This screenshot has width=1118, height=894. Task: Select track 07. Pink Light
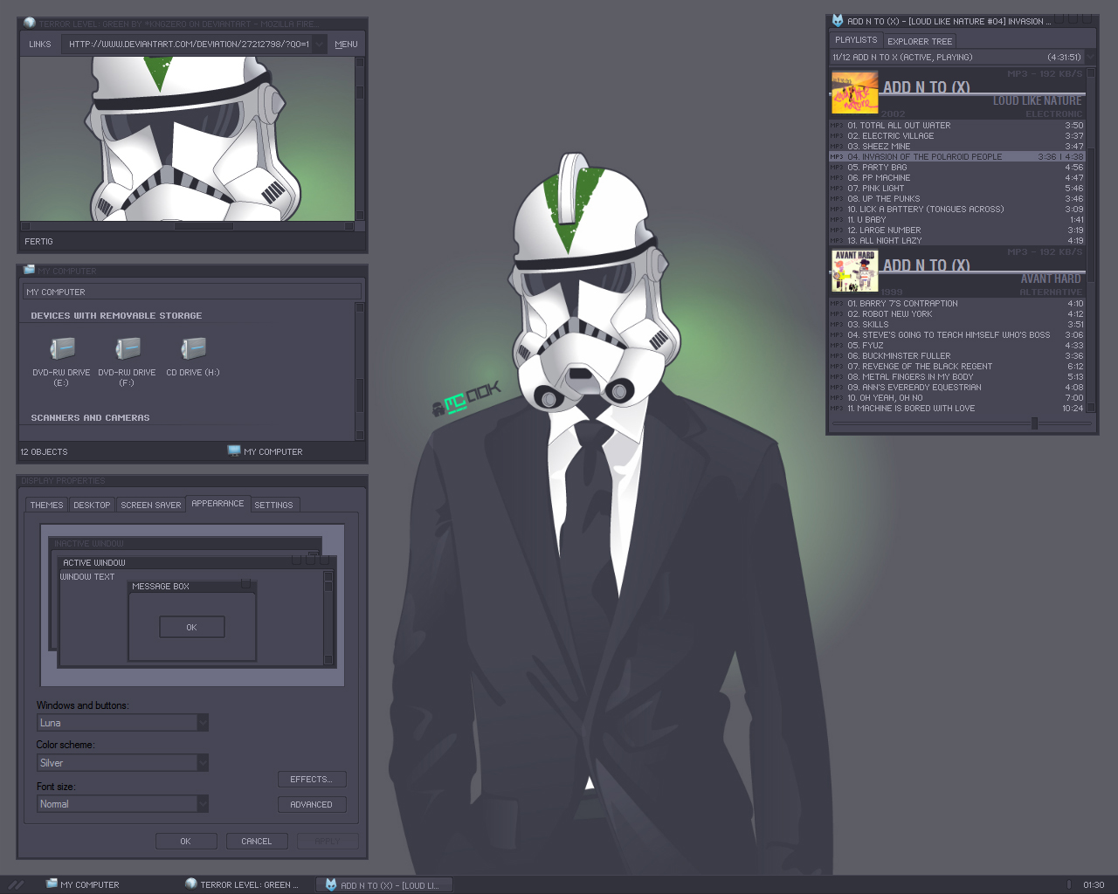point(956,189)
